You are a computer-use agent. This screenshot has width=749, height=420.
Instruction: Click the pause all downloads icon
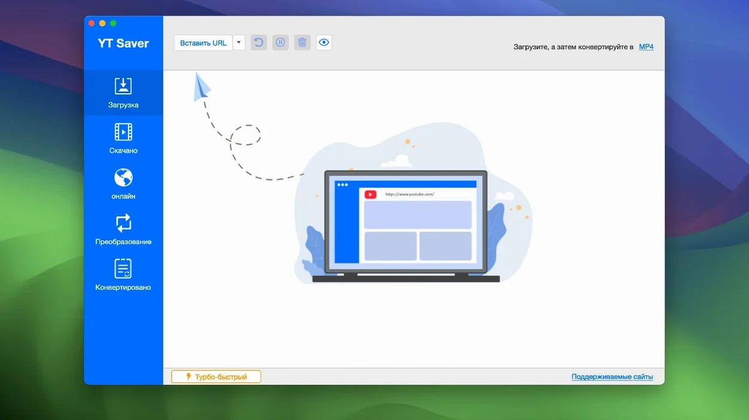(x=281, y=42)
